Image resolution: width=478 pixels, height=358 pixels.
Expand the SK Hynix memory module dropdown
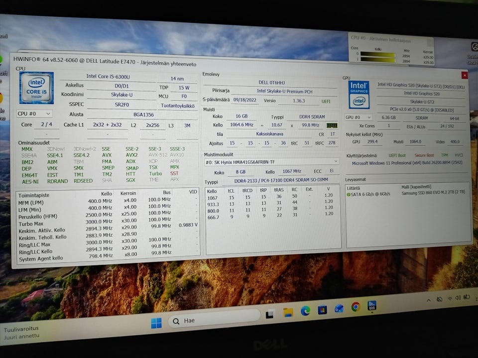point(271,162)
